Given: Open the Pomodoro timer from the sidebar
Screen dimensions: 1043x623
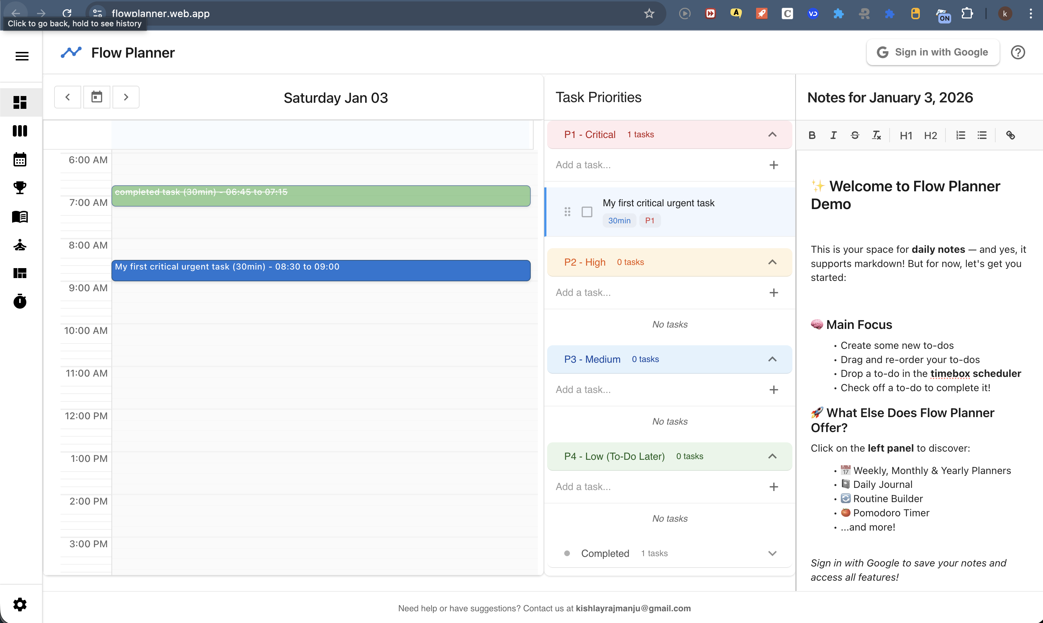Looking at the screenshot, I should coord(20,302).
